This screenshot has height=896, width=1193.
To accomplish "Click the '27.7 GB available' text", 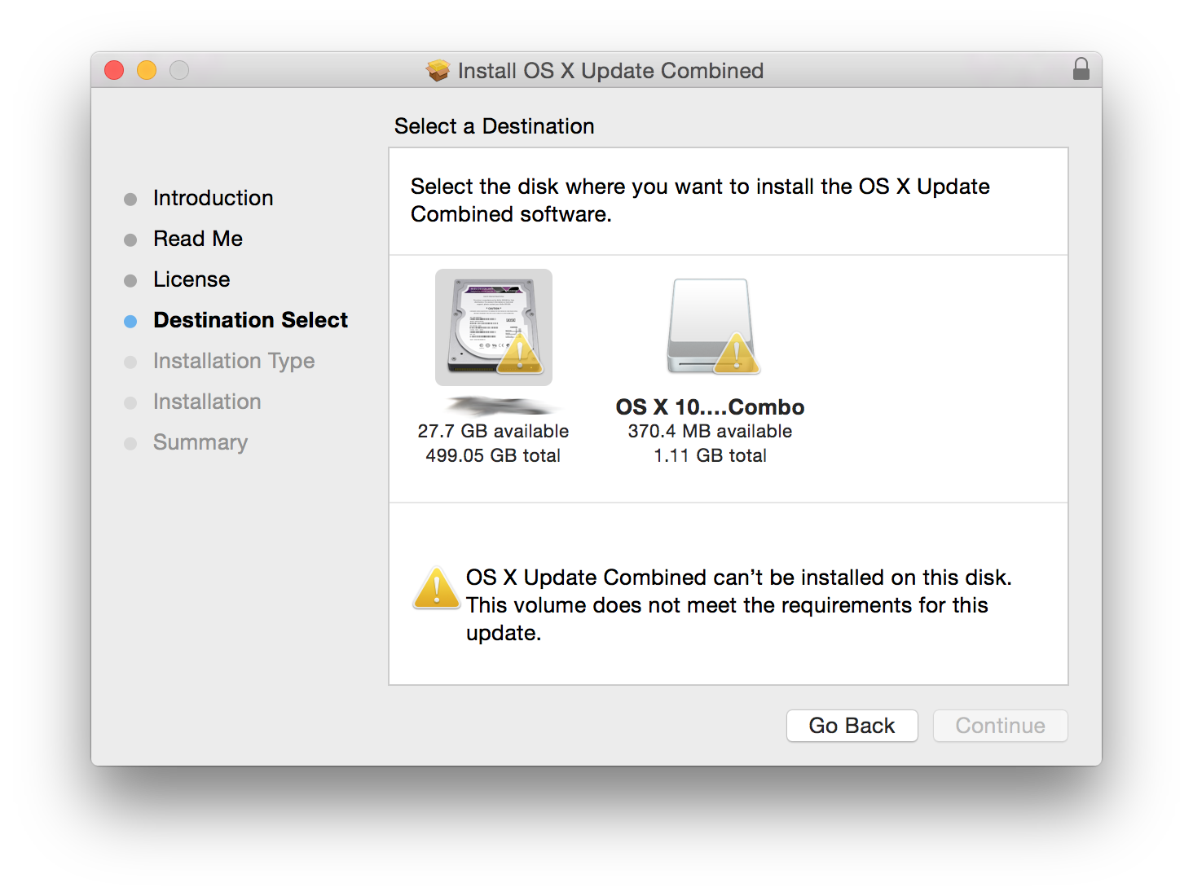I will pyautogui.click(x=493, y=431).
